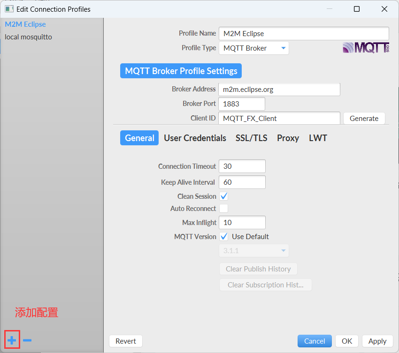This screenshot has width=399, height=353.
Task: Focus the Broker Address field
Action: pyautogui.click(x=279, y=90)
